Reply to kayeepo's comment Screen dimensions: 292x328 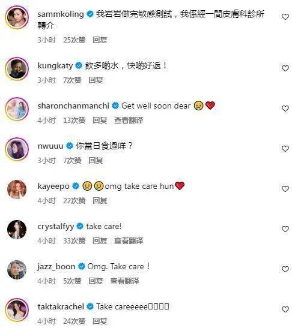click(x=100, y=201)
